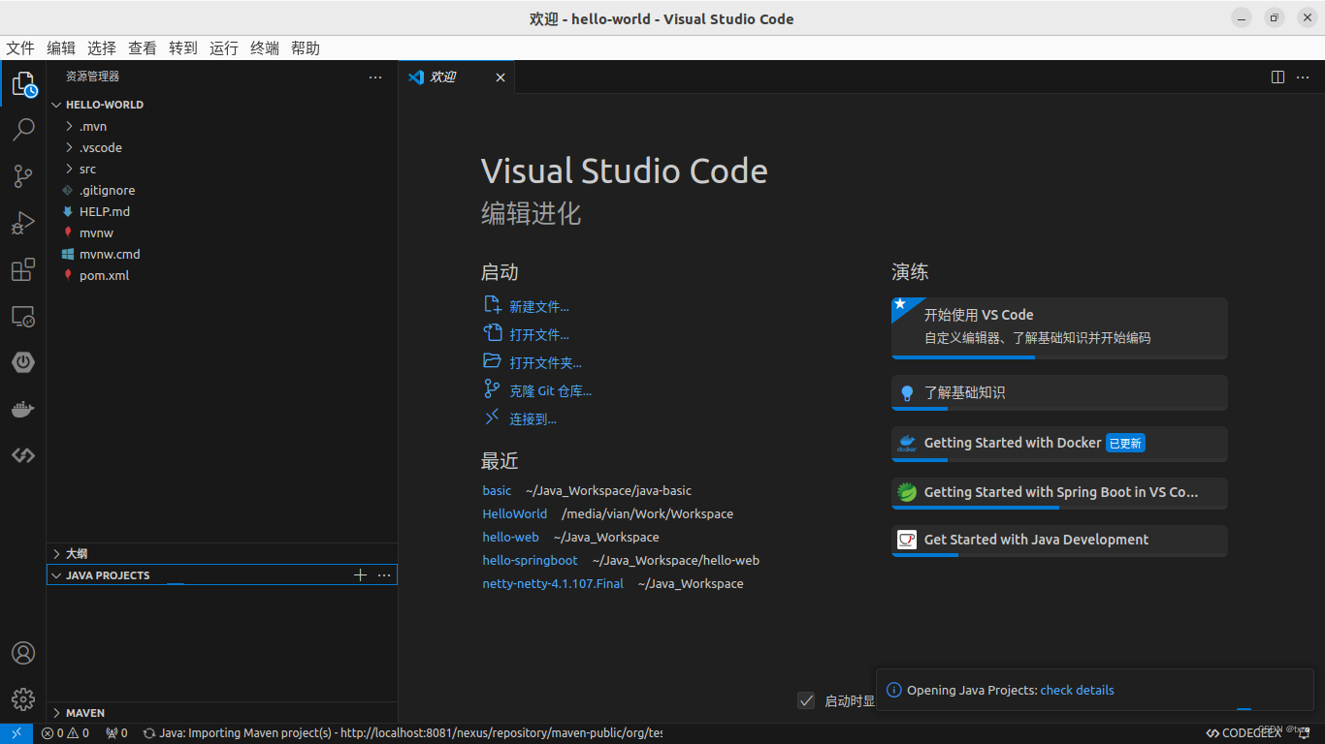Viewport: 1325px width, 744px height.
Task: Click the split editor right icon
Action: [x=1278, y=77]
